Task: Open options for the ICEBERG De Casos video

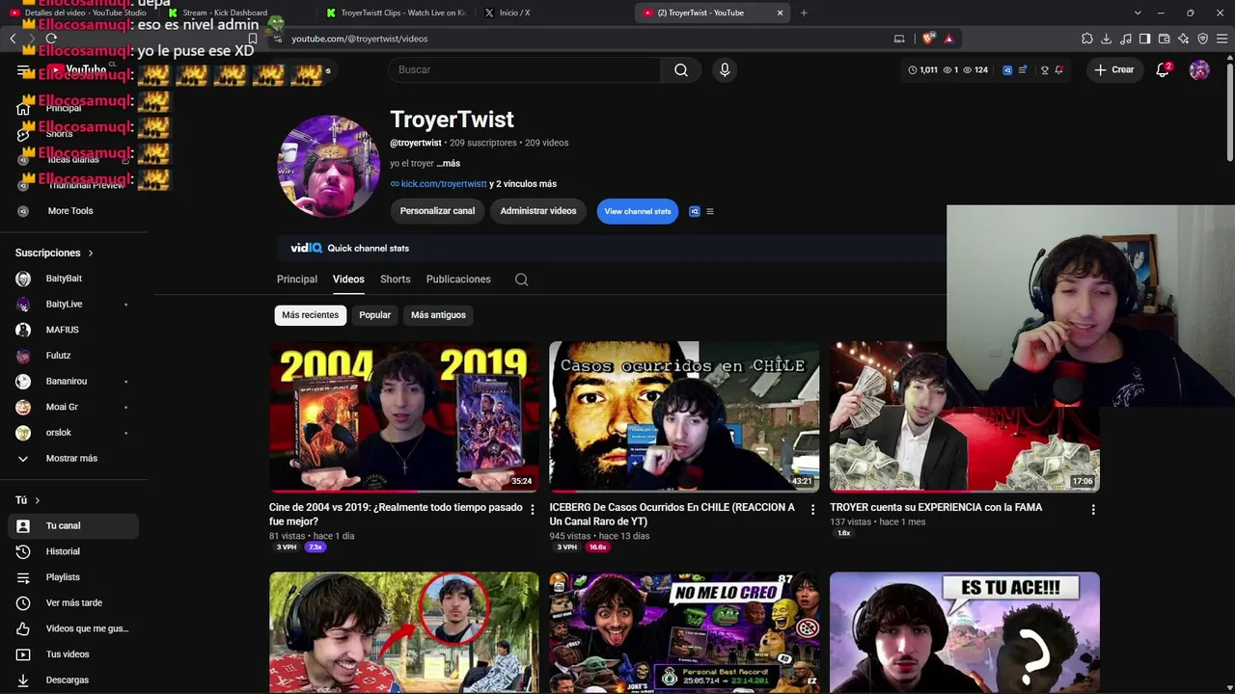Action: (x=812, y=509)
